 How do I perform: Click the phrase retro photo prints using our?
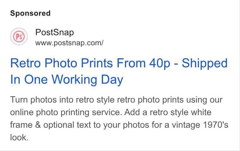tap(170, 100)
